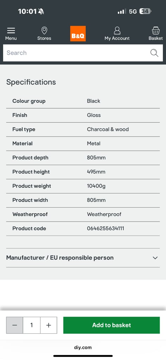Open the hamburger Menu icon
Image resolution: width=166 pixels, height=360 pixels.
11,31
